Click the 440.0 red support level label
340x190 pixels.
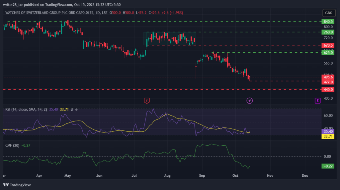pyautogui.click(x=328, y=90)
